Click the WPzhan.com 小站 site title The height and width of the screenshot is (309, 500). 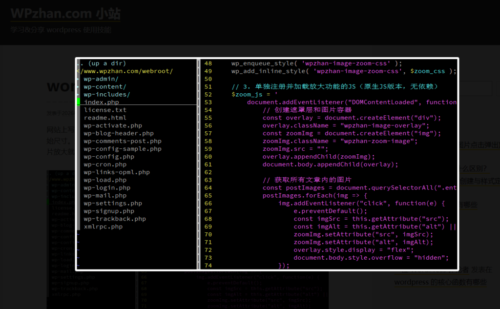(x=65, y=14)
